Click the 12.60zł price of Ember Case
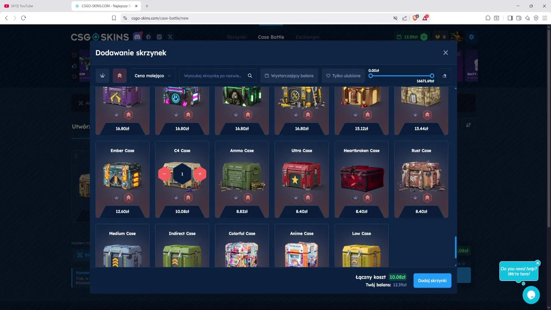 point(122,211)
